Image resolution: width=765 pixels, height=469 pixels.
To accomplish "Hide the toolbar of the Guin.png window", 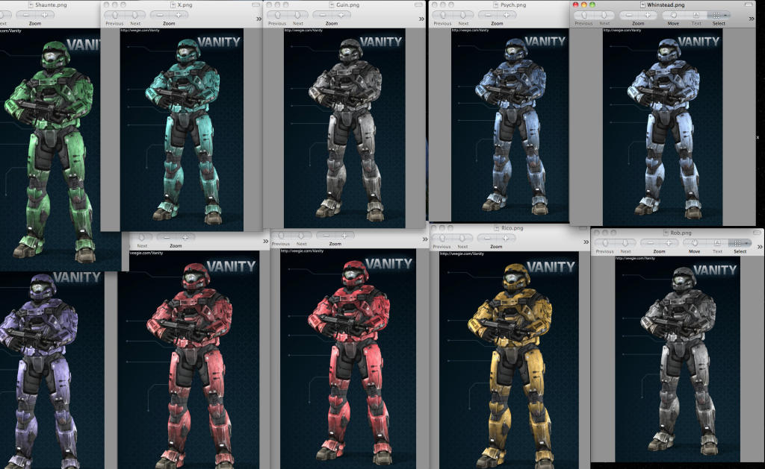I will point(418,5).
